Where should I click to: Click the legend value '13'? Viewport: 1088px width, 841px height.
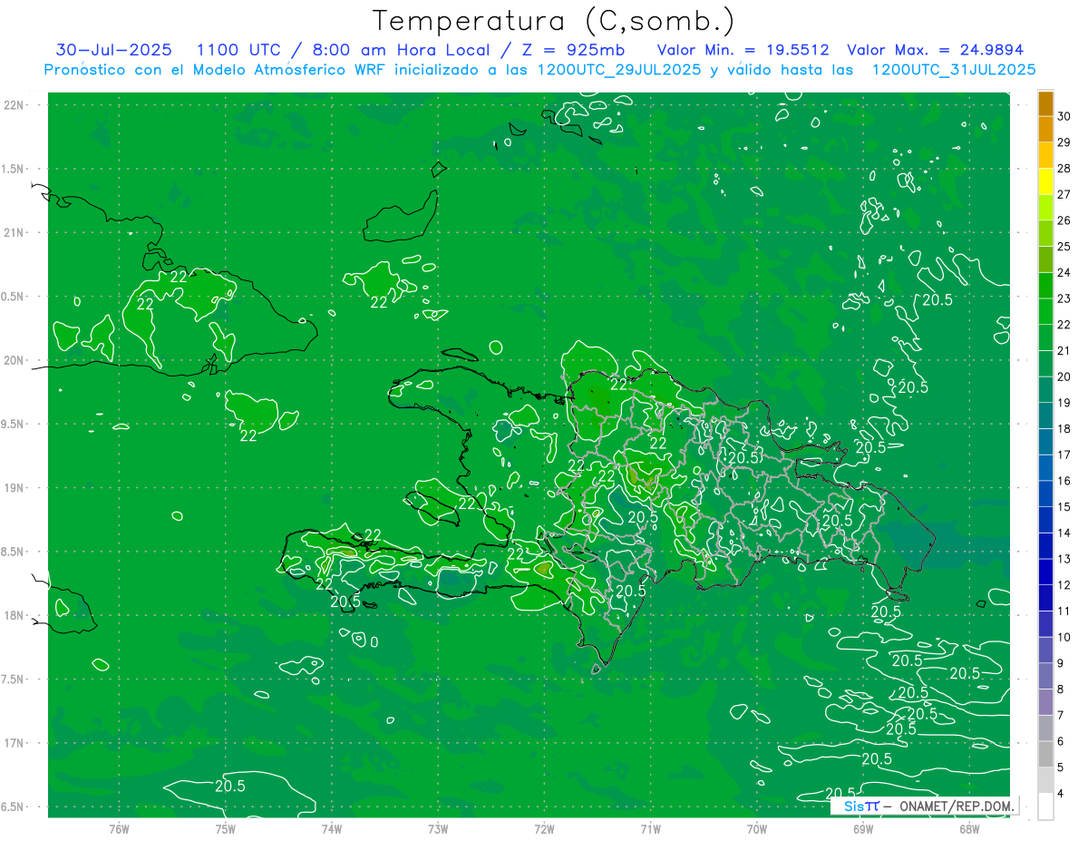point(1064,559)
